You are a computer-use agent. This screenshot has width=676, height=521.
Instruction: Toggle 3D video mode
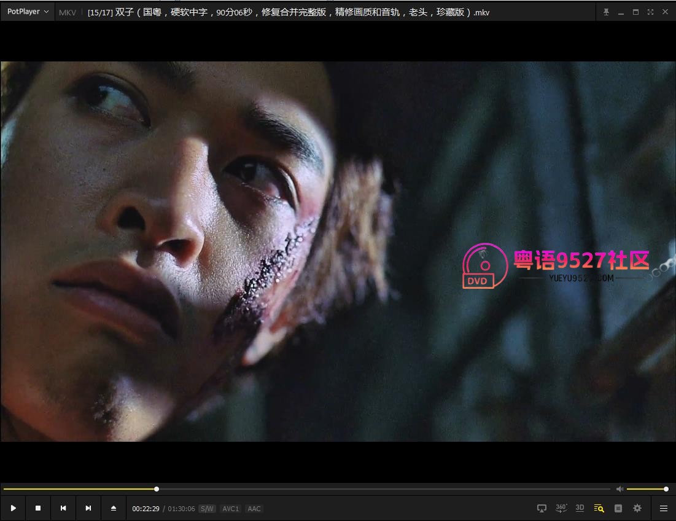(x=580, y=508)
